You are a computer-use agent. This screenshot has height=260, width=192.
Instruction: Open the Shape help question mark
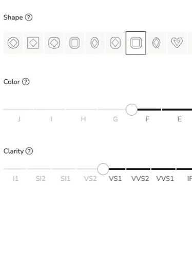(x=29, y=17)
